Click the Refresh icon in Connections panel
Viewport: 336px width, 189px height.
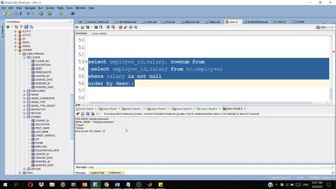point(16,27)
